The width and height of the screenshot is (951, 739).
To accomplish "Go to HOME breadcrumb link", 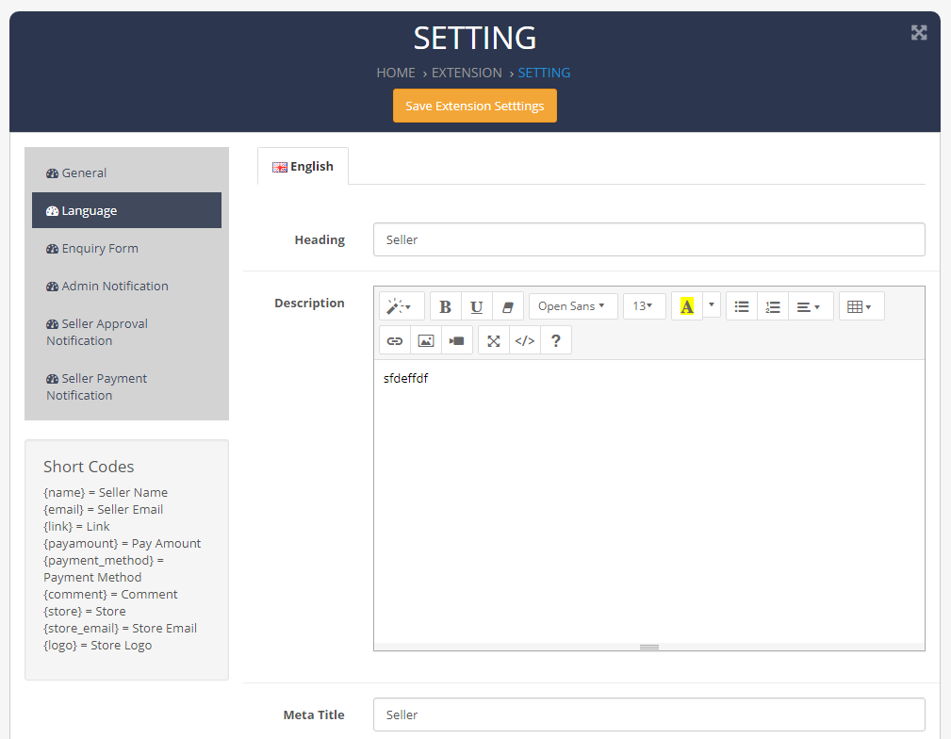I will click(x=396, y=73).
